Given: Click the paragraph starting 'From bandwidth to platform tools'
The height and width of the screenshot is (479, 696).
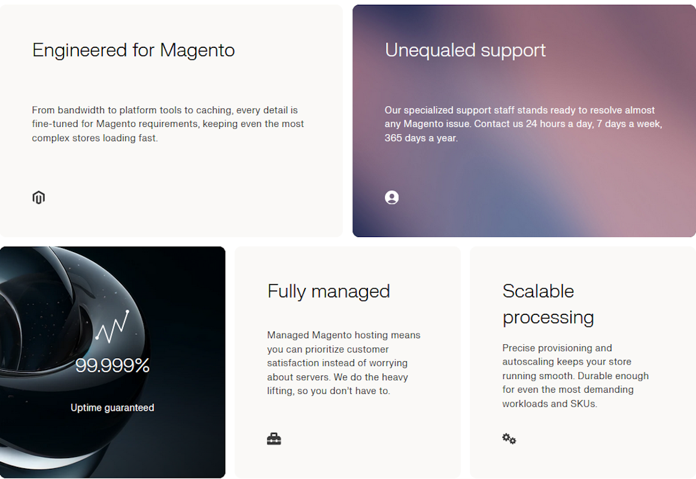Looking at the screenshot, I should tap(168, 124).
